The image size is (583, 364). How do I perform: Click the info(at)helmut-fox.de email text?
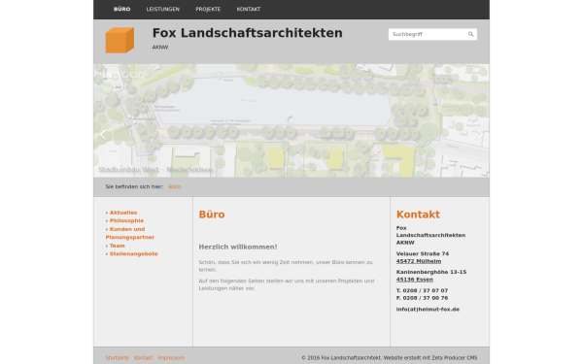[x=428, y=309]
